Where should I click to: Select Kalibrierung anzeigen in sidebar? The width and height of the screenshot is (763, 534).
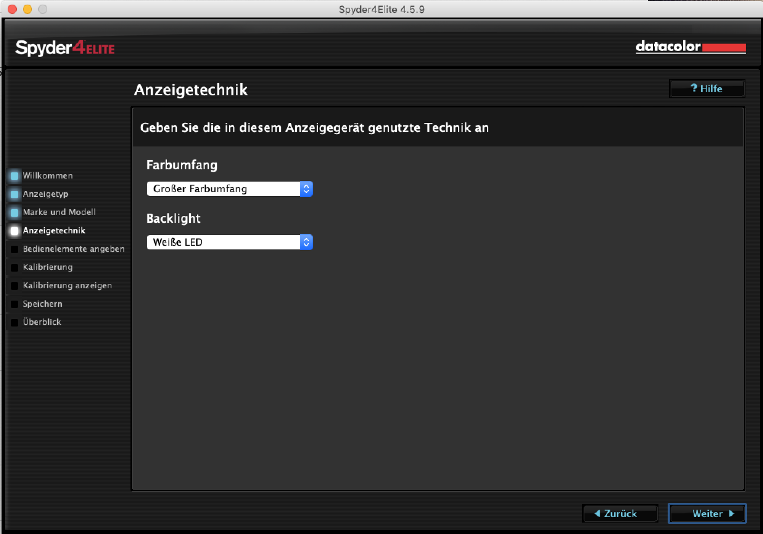[x=67, y=286]
